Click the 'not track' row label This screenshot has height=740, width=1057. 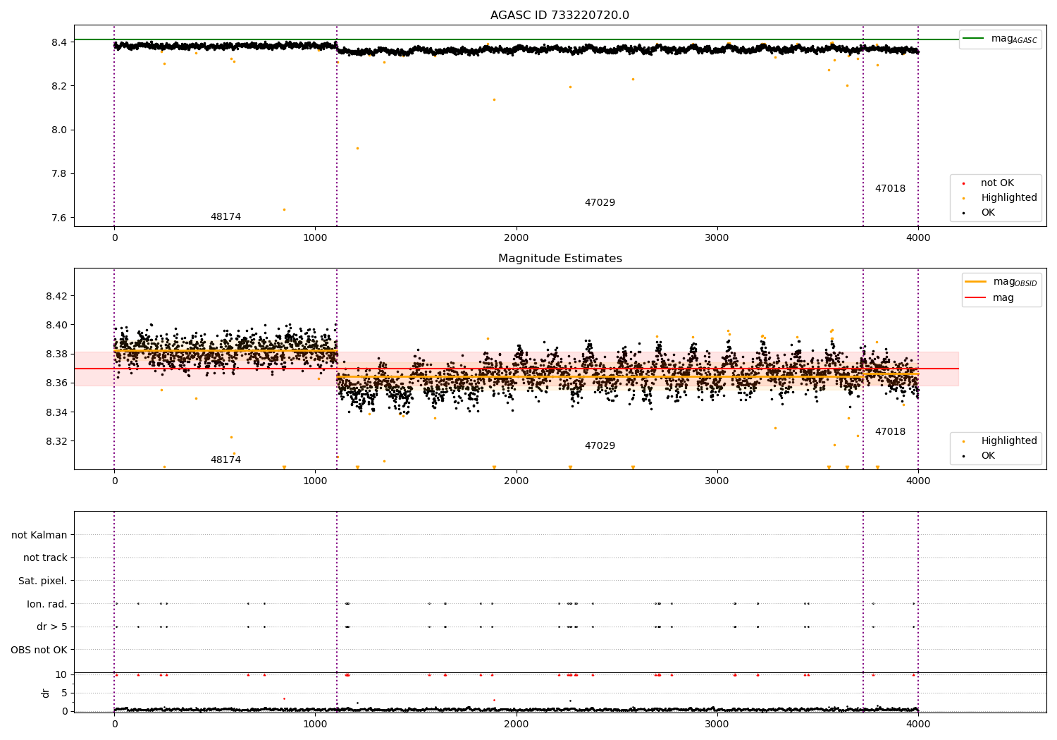point(45,558)
